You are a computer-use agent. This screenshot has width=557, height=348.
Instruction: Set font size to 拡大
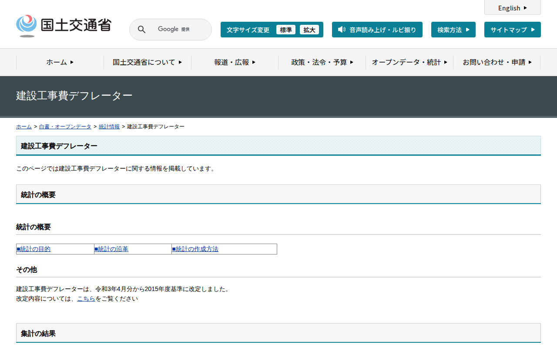pyautogui.click(x=309, y=30)
